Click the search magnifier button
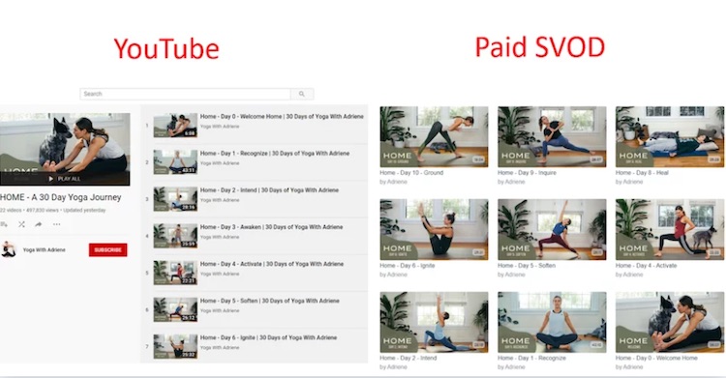 [302, 94]
